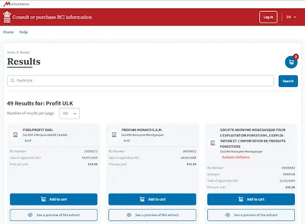
Task: Click Actif status on PROFIMA MONACO card
Action: 127,141
